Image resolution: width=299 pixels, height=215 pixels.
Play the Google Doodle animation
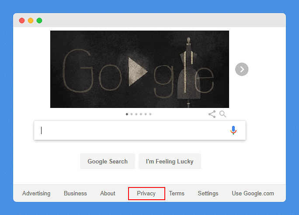tap(138, 72)
